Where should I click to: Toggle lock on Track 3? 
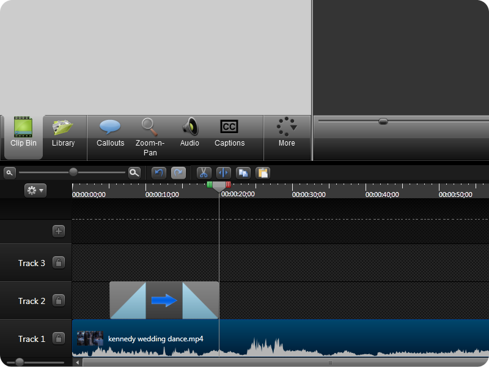point(59,263)
